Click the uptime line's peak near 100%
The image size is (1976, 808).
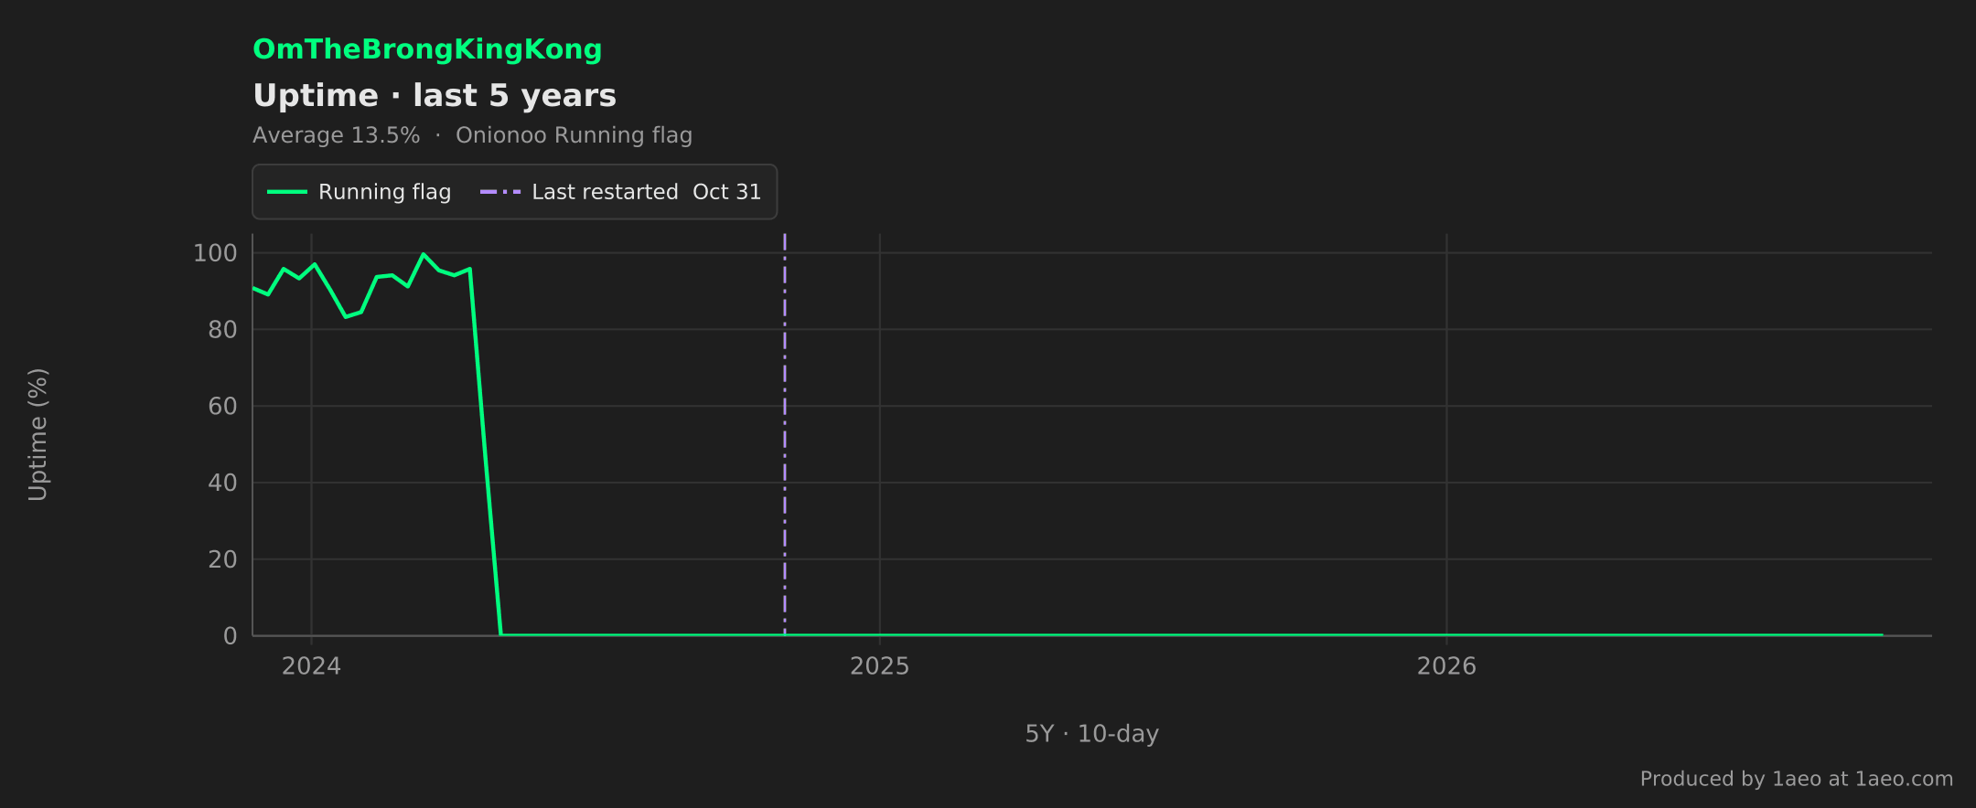[x=423, y=254]
